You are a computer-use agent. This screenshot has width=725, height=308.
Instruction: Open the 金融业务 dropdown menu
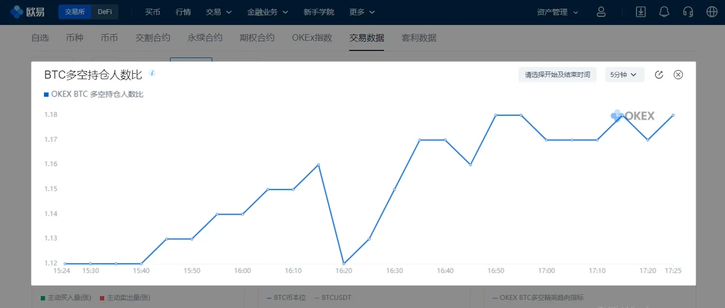click(x=267, y=12)
